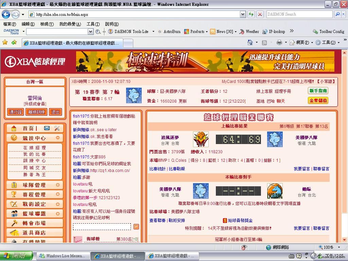Open the 我的最愛(A) menu
Viewport: 348px width, 261px height.
[70, 24]
